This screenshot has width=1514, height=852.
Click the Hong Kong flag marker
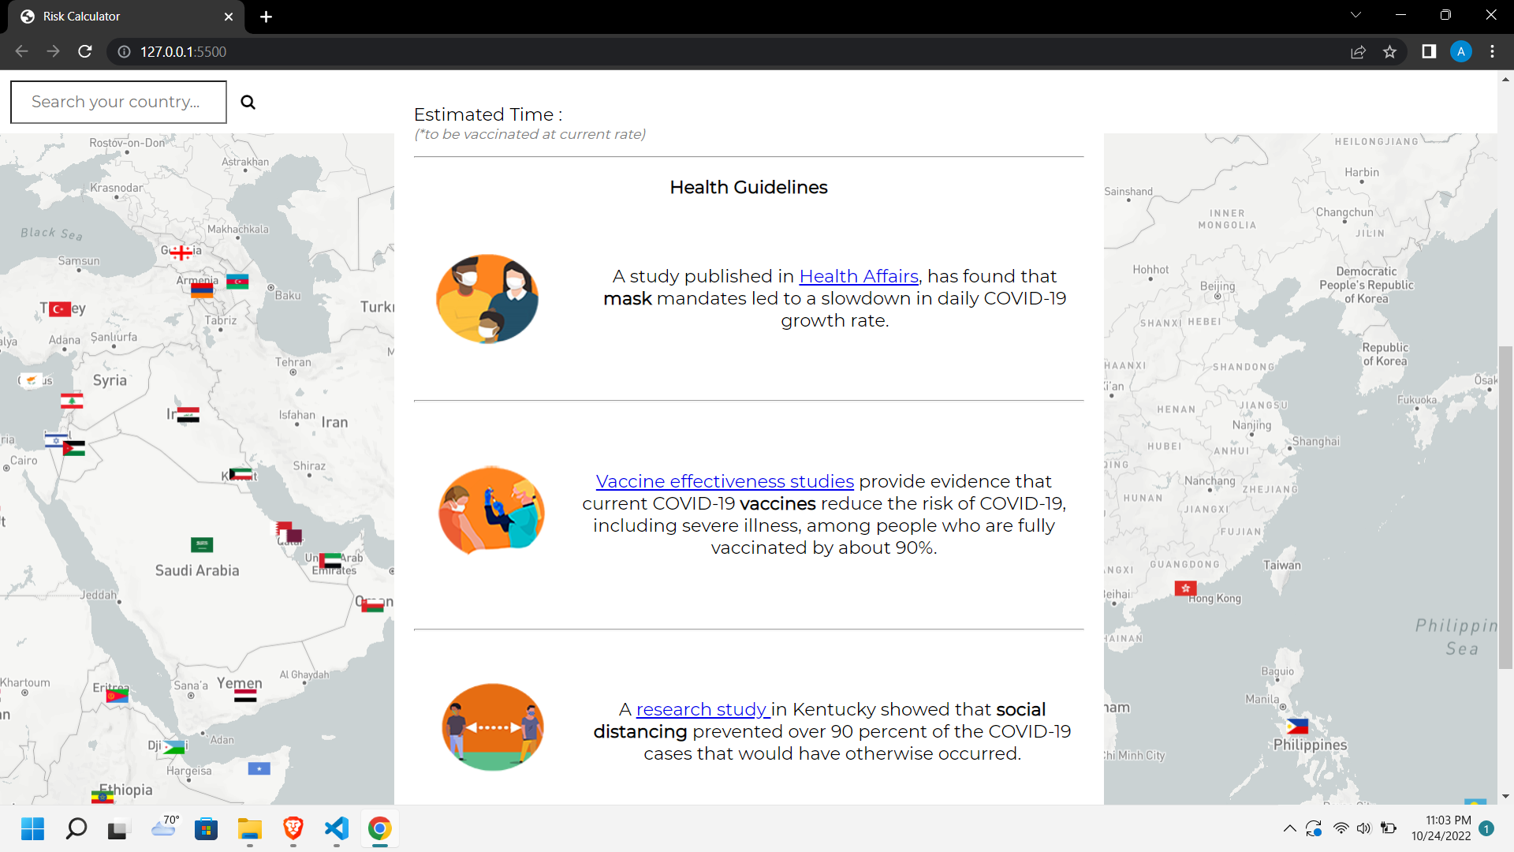click(x=1185, y=588)
